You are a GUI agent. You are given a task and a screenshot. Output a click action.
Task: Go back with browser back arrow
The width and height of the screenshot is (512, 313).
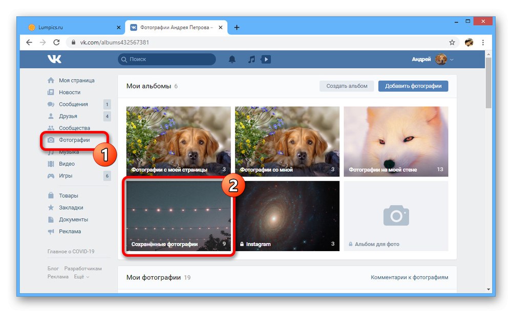pos(29,42)
